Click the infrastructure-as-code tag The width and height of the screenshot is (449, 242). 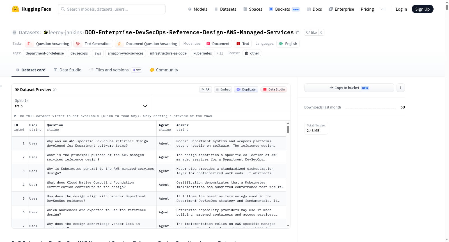[168, 53]
